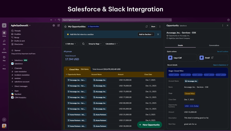This screenshot has height=131, width=231.
Task: Click the first stage progress step checkmark
Action: pyautogui.click(x=174, y=75)
